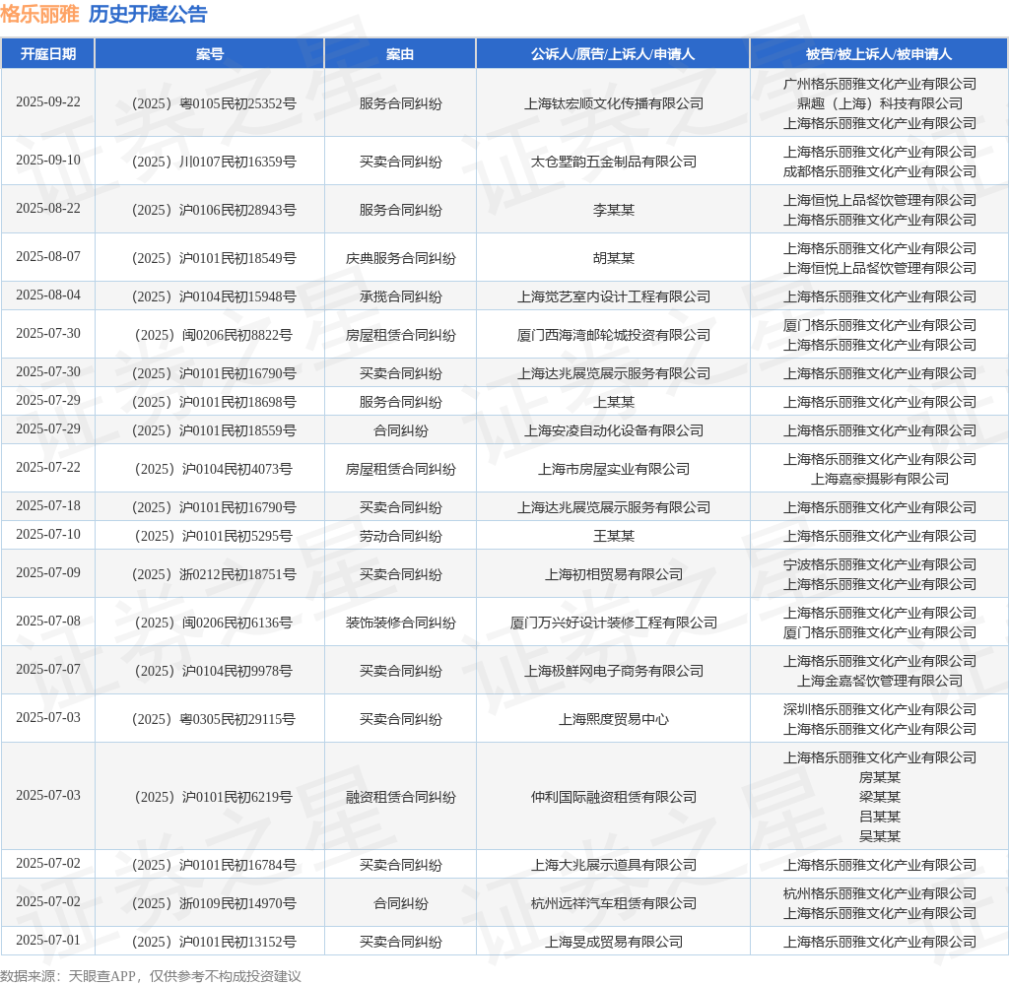Screen dimensions: 1009x985
Task: Click plaintiff 仲利国际融资租赁有限公司
Action: (613, 797)
